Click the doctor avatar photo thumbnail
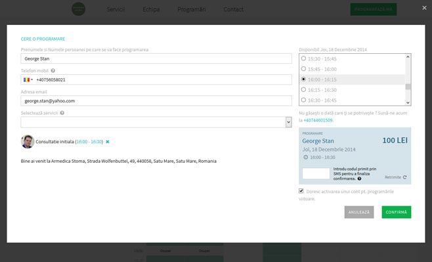This screenshot has width=432, height=262. 28,142
